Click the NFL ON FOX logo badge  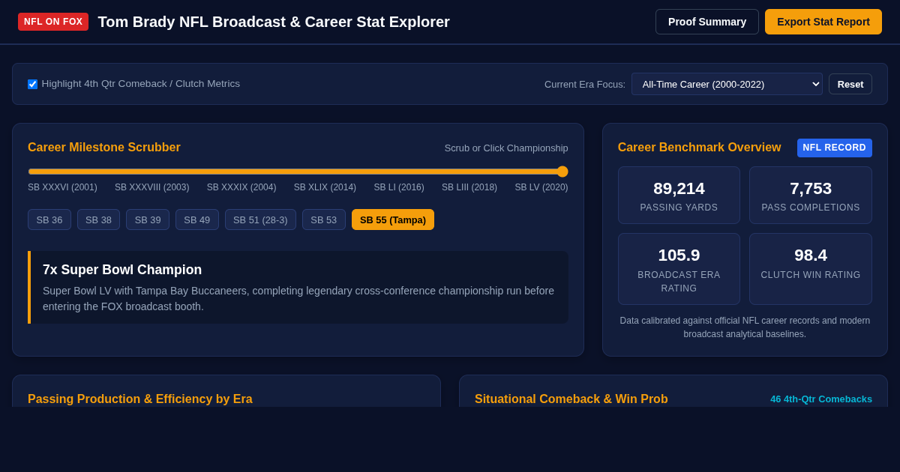coord(53,22)
